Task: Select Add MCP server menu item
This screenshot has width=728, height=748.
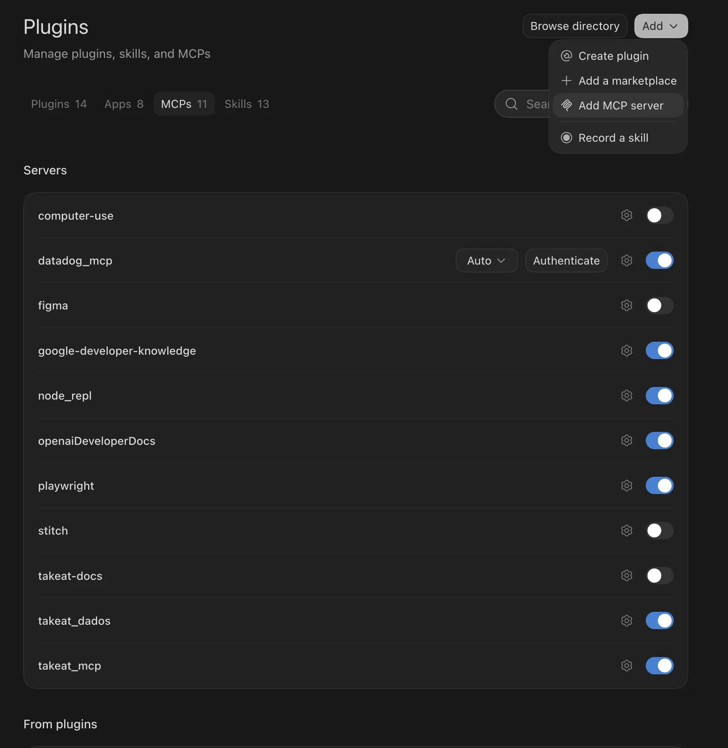Action: [x=618, y=106]
